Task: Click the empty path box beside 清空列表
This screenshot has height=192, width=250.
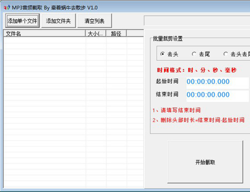Action: pos(197,21)
